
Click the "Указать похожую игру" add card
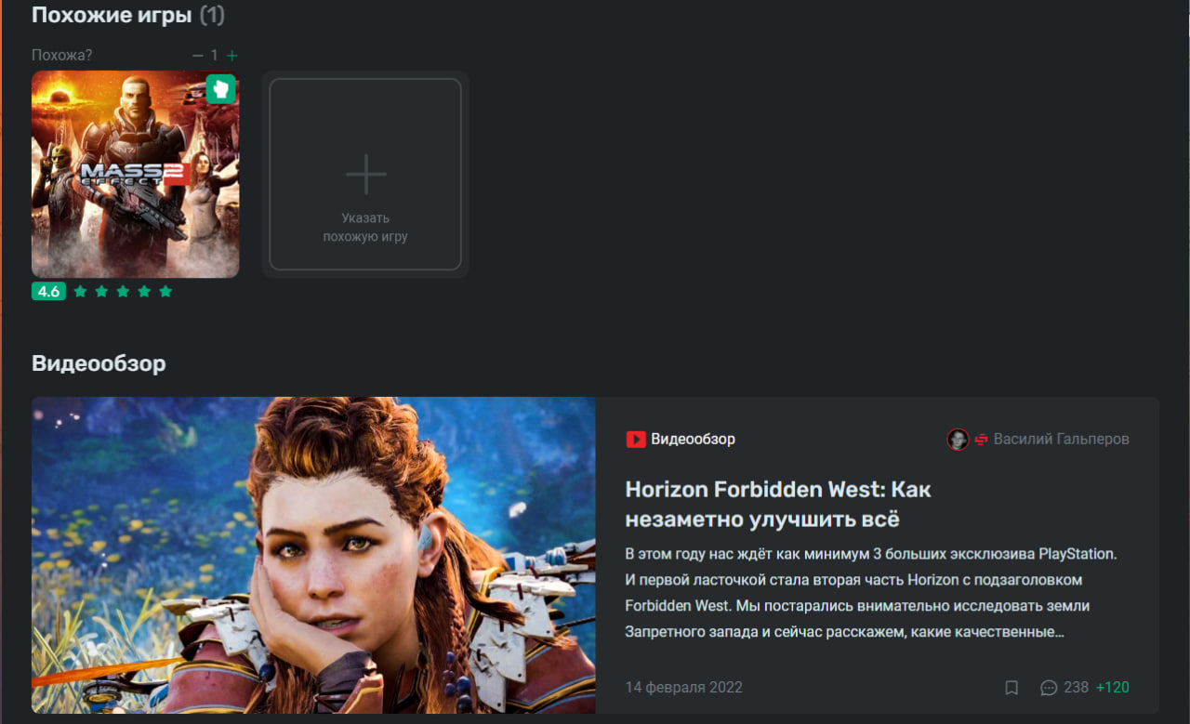tap(365, 174)
